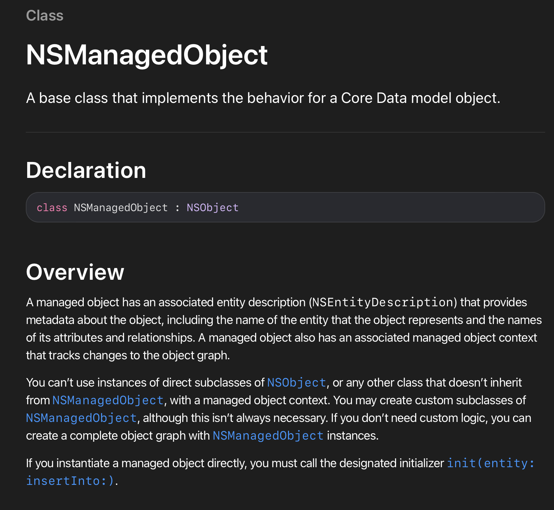Click the "class" keyword in the declaration
This screenshot has width=554, height=510.
coord(52,208)
